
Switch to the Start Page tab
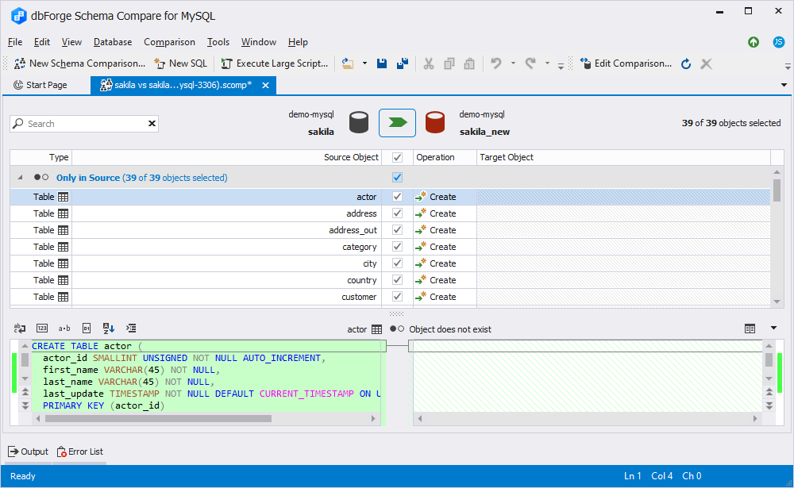(x=40, y=85)
